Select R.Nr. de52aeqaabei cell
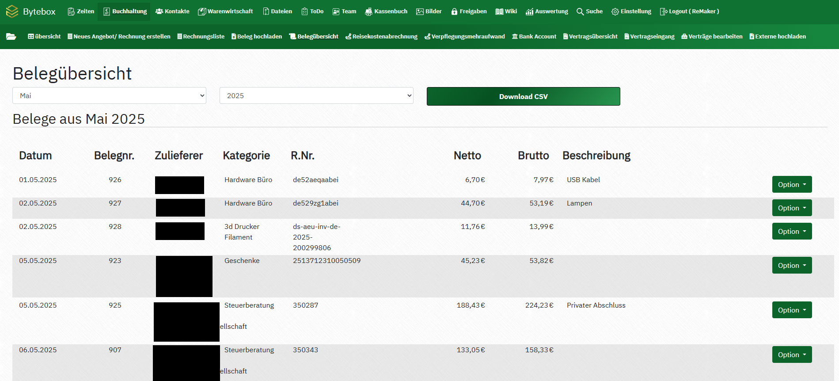839x381 pixels. click(x=315, y=179)
